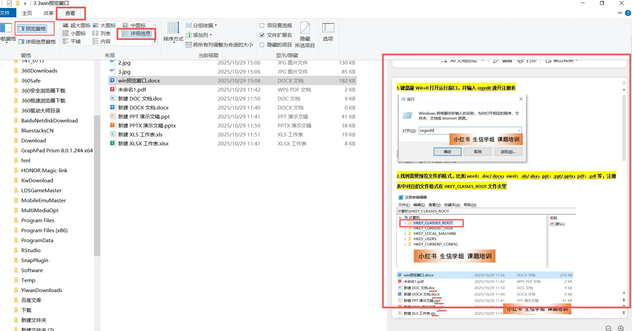This screenshot has width=632, height=331.
Task: Enable the 项目复选框 checkbox
Action: click(x=262, y=25)
